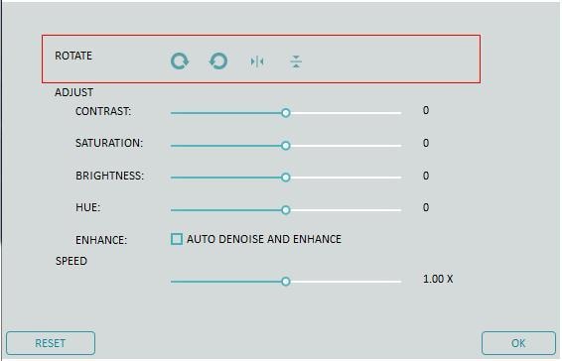Click the Contrast slider handle
This screenshot has width=562, height=361.
click(x=285, y=113)
